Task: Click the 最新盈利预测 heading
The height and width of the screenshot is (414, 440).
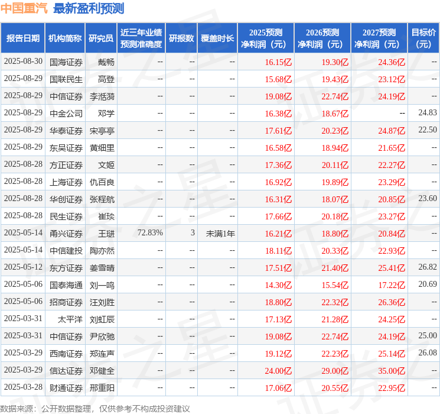Action: (x=89, y=8)
